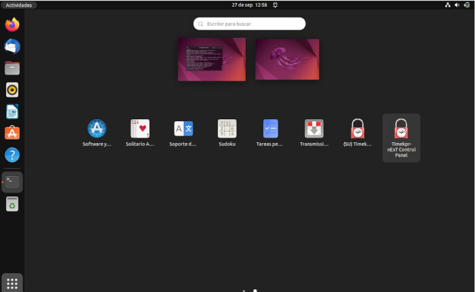Click the 'Escribir para buscar' search field

(250, 24)
